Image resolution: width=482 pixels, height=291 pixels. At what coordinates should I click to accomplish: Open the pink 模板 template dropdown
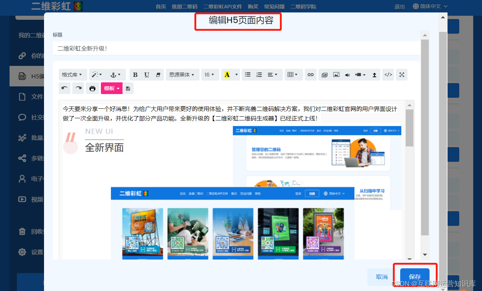pyautogui.click(x=112, y=88)
